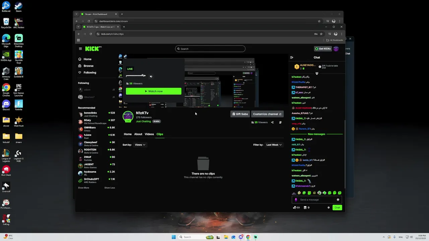Click the Just Chatting category link
This screenshot has width=429, height=241.
(143, 122)
